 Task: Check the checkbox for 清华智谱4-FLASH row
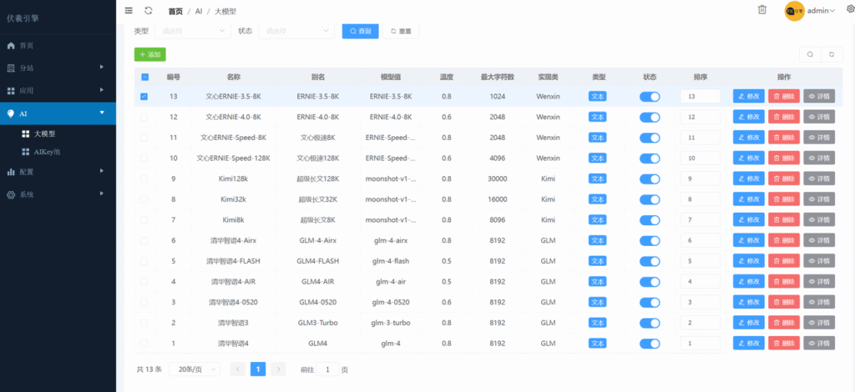144,261
